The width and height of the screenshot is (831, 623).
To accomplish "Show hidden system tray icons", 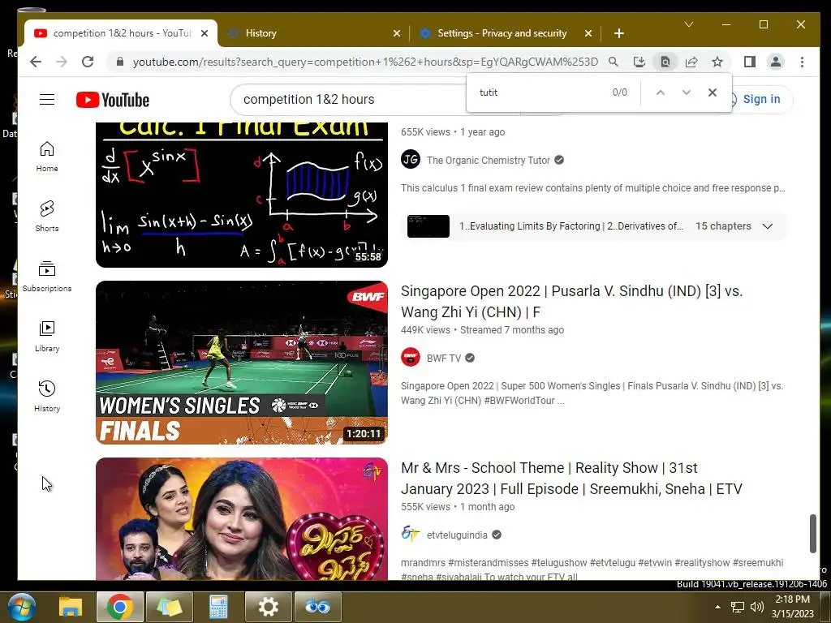I will pos(717,607).
